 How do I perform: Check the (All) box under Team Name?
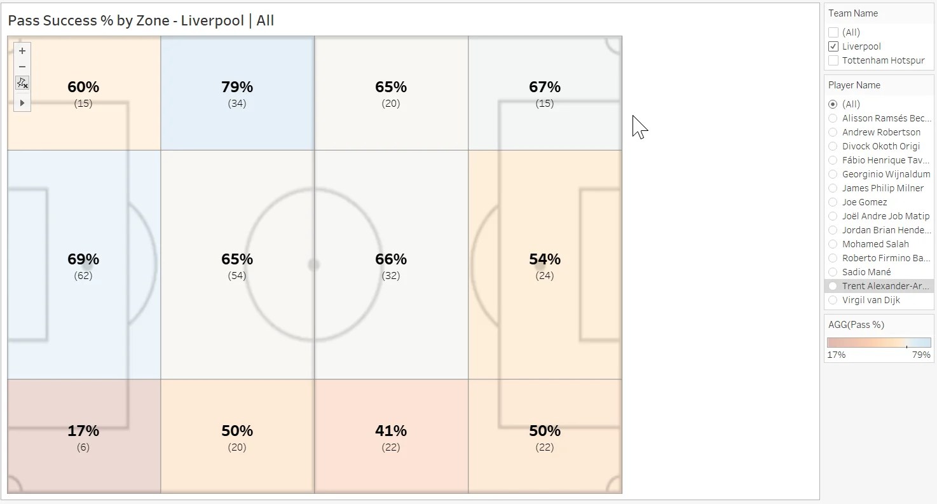[x=833, y=32]
